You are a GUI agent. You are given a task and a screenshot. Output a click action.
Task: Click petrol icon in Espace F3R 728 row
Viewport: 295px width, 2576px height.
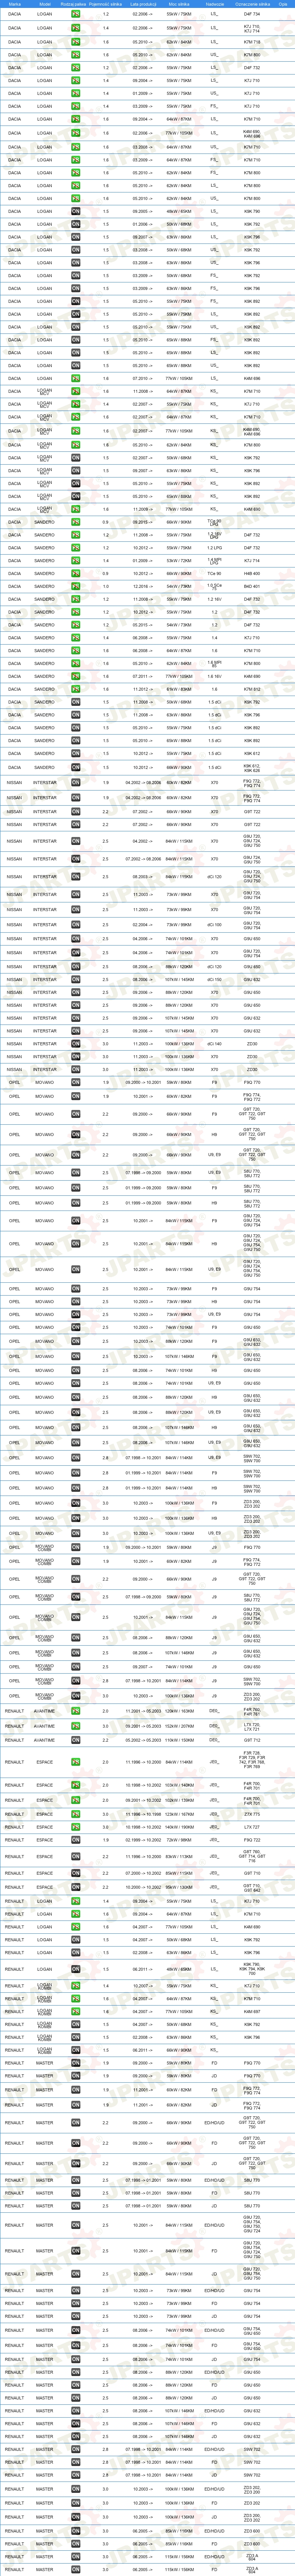pos(76,1763)
